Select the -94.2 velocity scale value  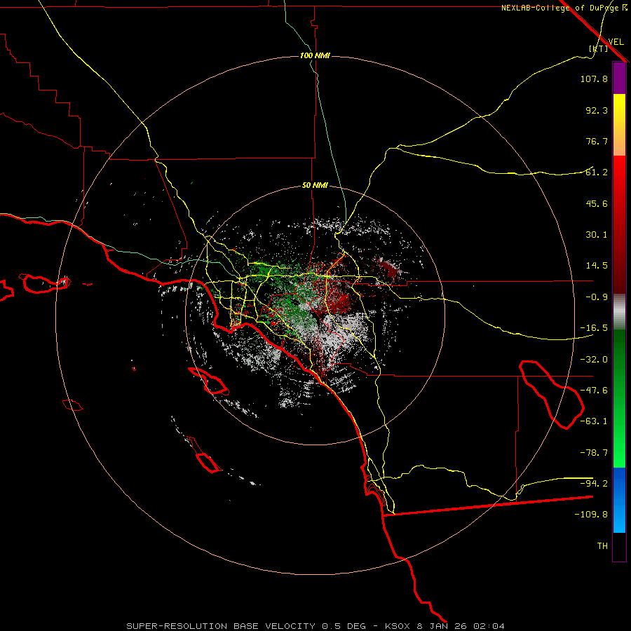594,484
